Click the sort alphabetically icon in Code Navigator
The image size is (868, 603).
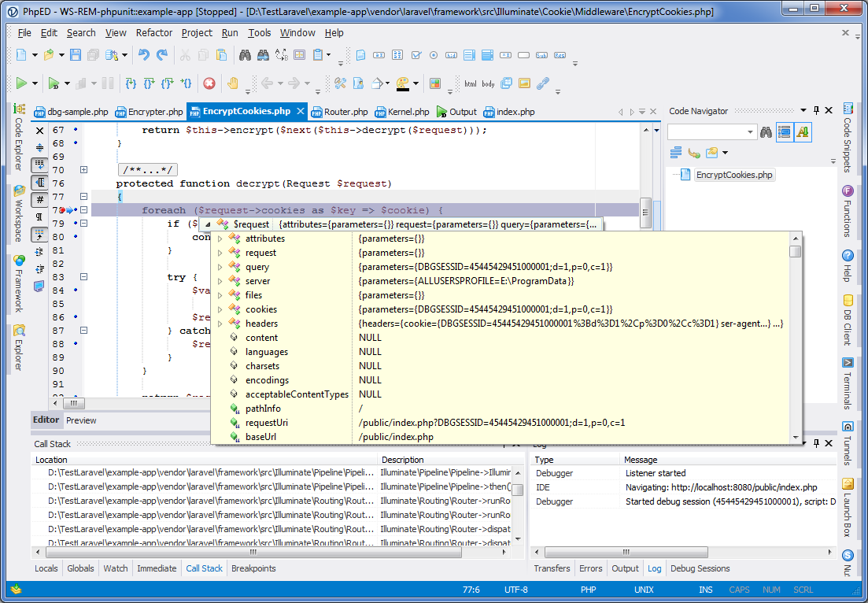[803, 132]
